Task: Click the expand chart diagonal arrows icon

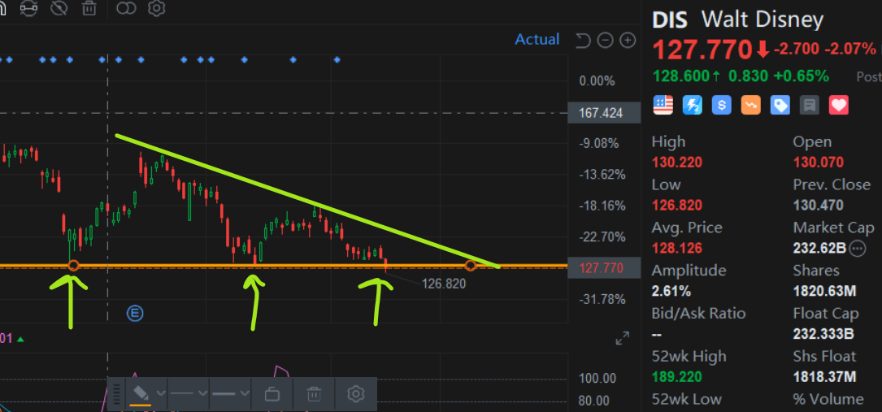Action: tap(623, 338)
